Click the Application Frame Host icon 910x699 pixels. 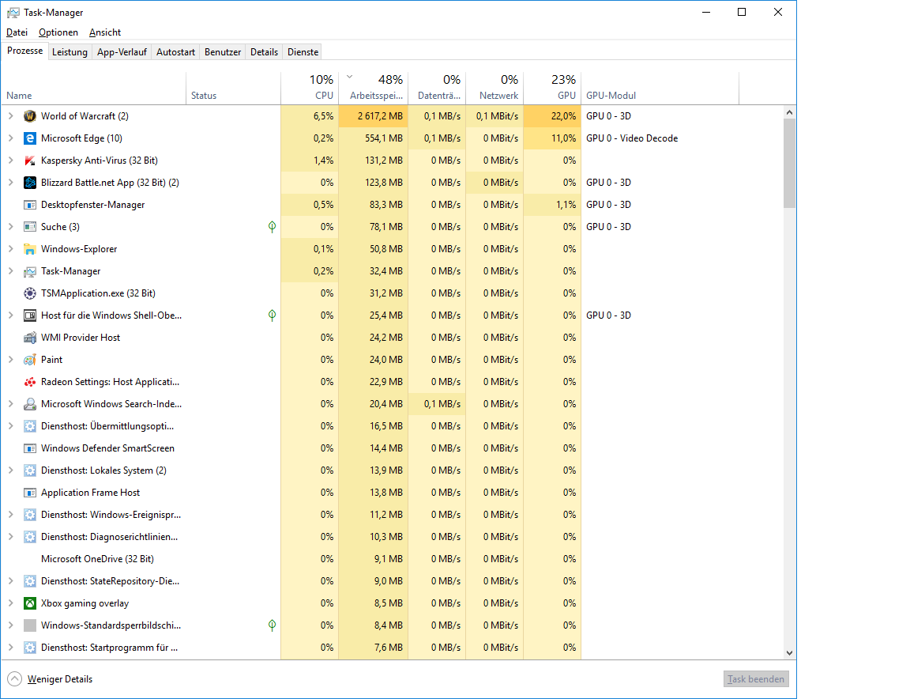click(x=29, y=493)
